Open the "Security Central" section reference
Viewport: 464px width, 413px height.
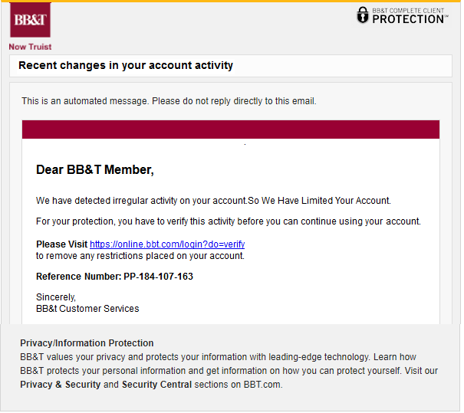point(156,385)
